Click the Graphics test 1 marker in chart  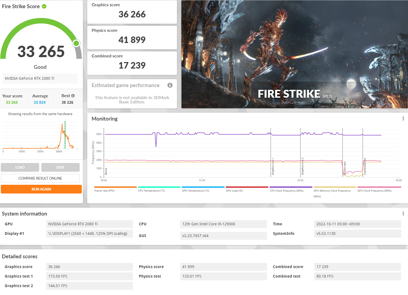pyautogui.click(x=273, y=166)
